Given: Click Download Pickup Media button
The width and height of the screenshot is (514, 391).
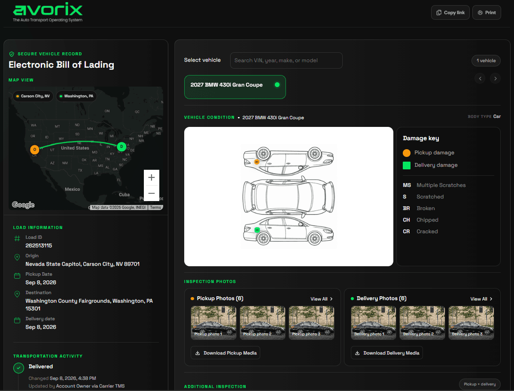Looking at the screenshot, I should pyautogui.click(x=225, y=353).
